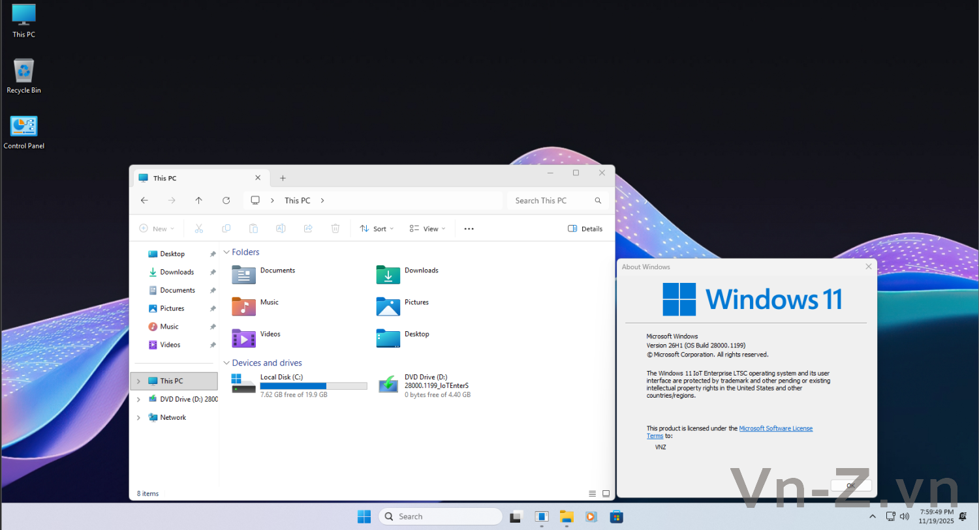The height and width of the screenshot is (530, 979).
Task: Open the Sort dropdown menu
Action: (x=377, y=229)
